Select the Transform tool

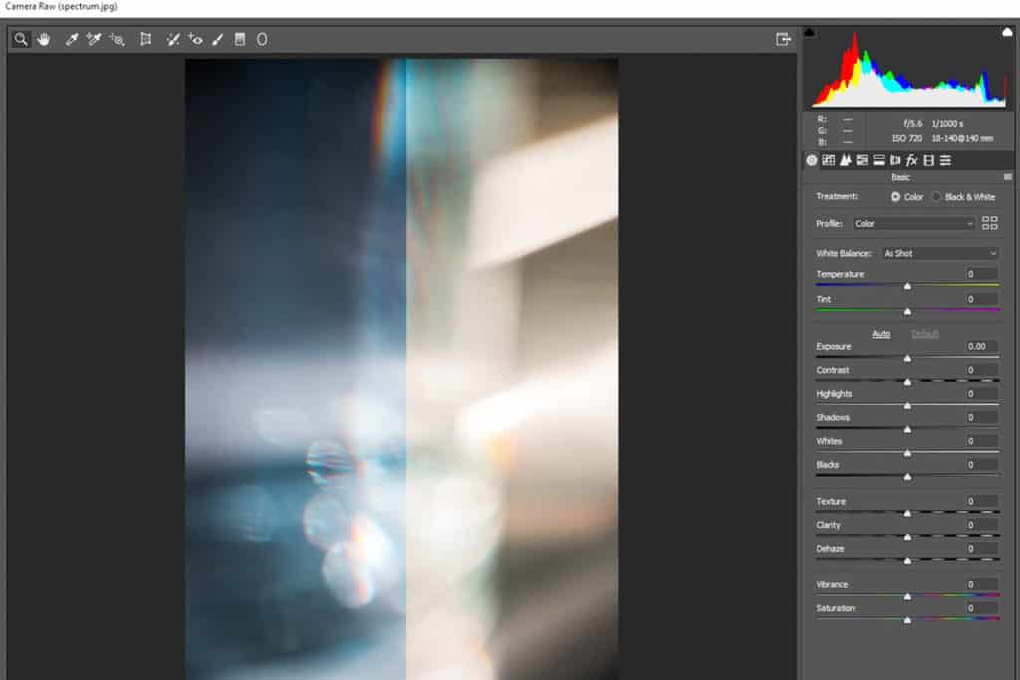(146, 39)
